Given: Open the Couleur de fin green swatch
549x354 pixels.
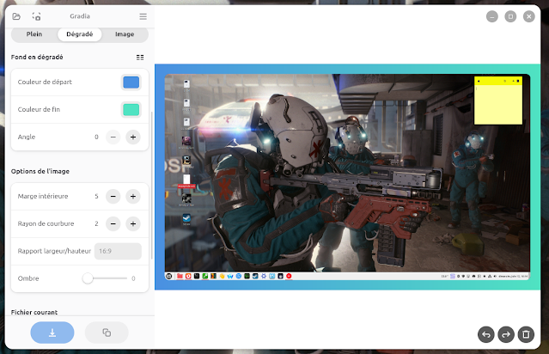Looking at the screenshot, I should (131, 110).
